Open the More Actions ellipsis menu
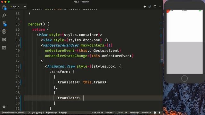This screenshot has width=205, height=115. click(160, 6)
